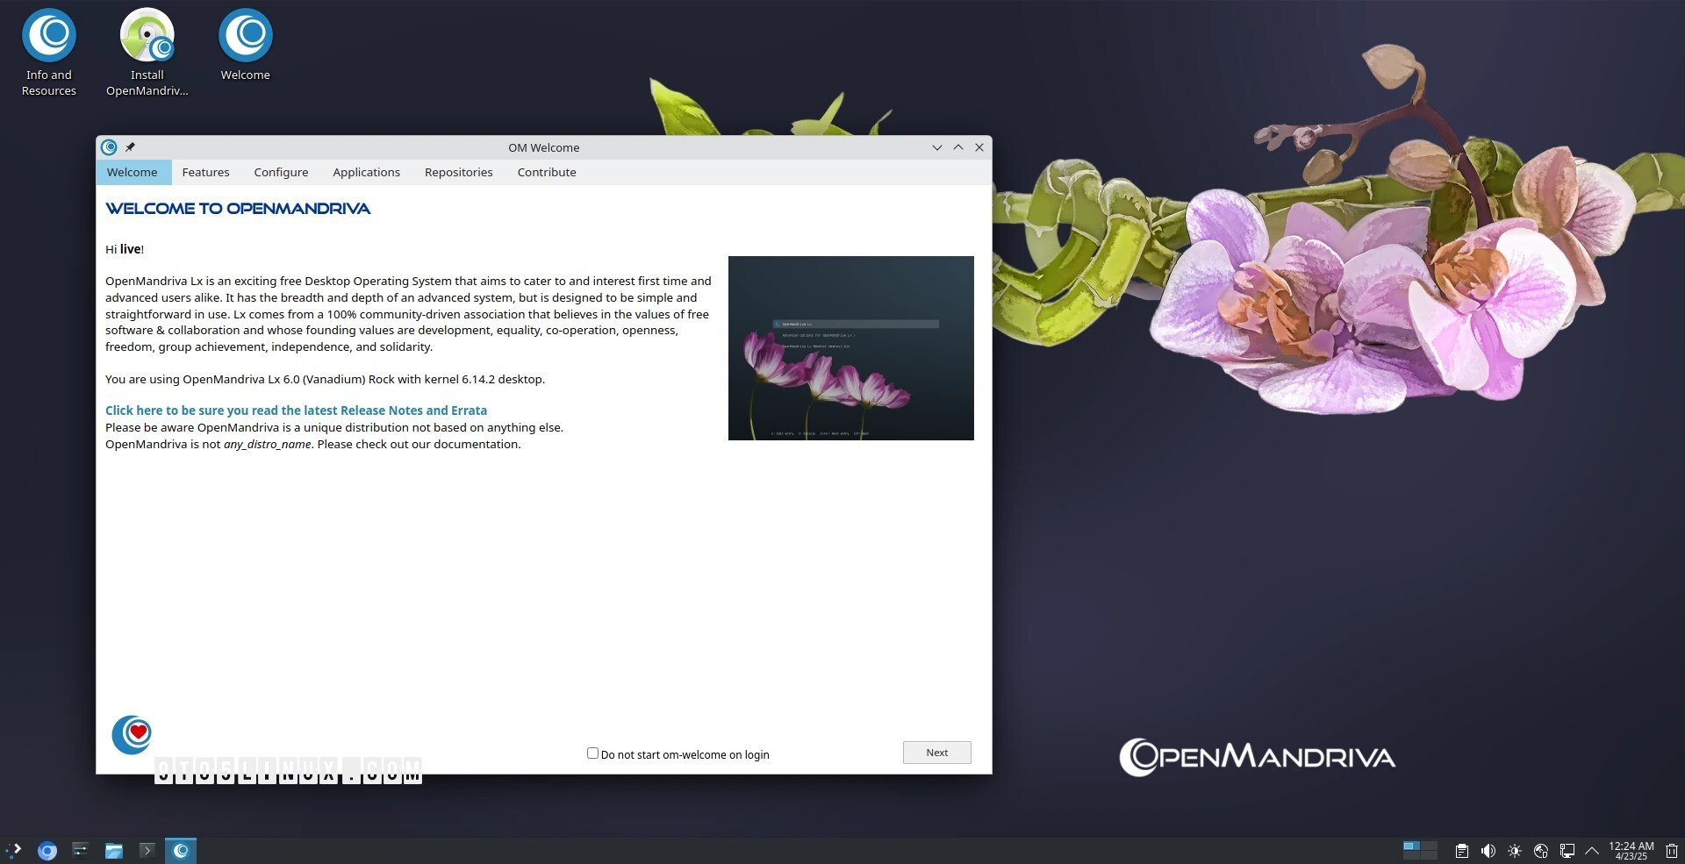Viewport: 1685px width, 864px height.
Task: Open the Applications tab
Action: click(367, 173)
